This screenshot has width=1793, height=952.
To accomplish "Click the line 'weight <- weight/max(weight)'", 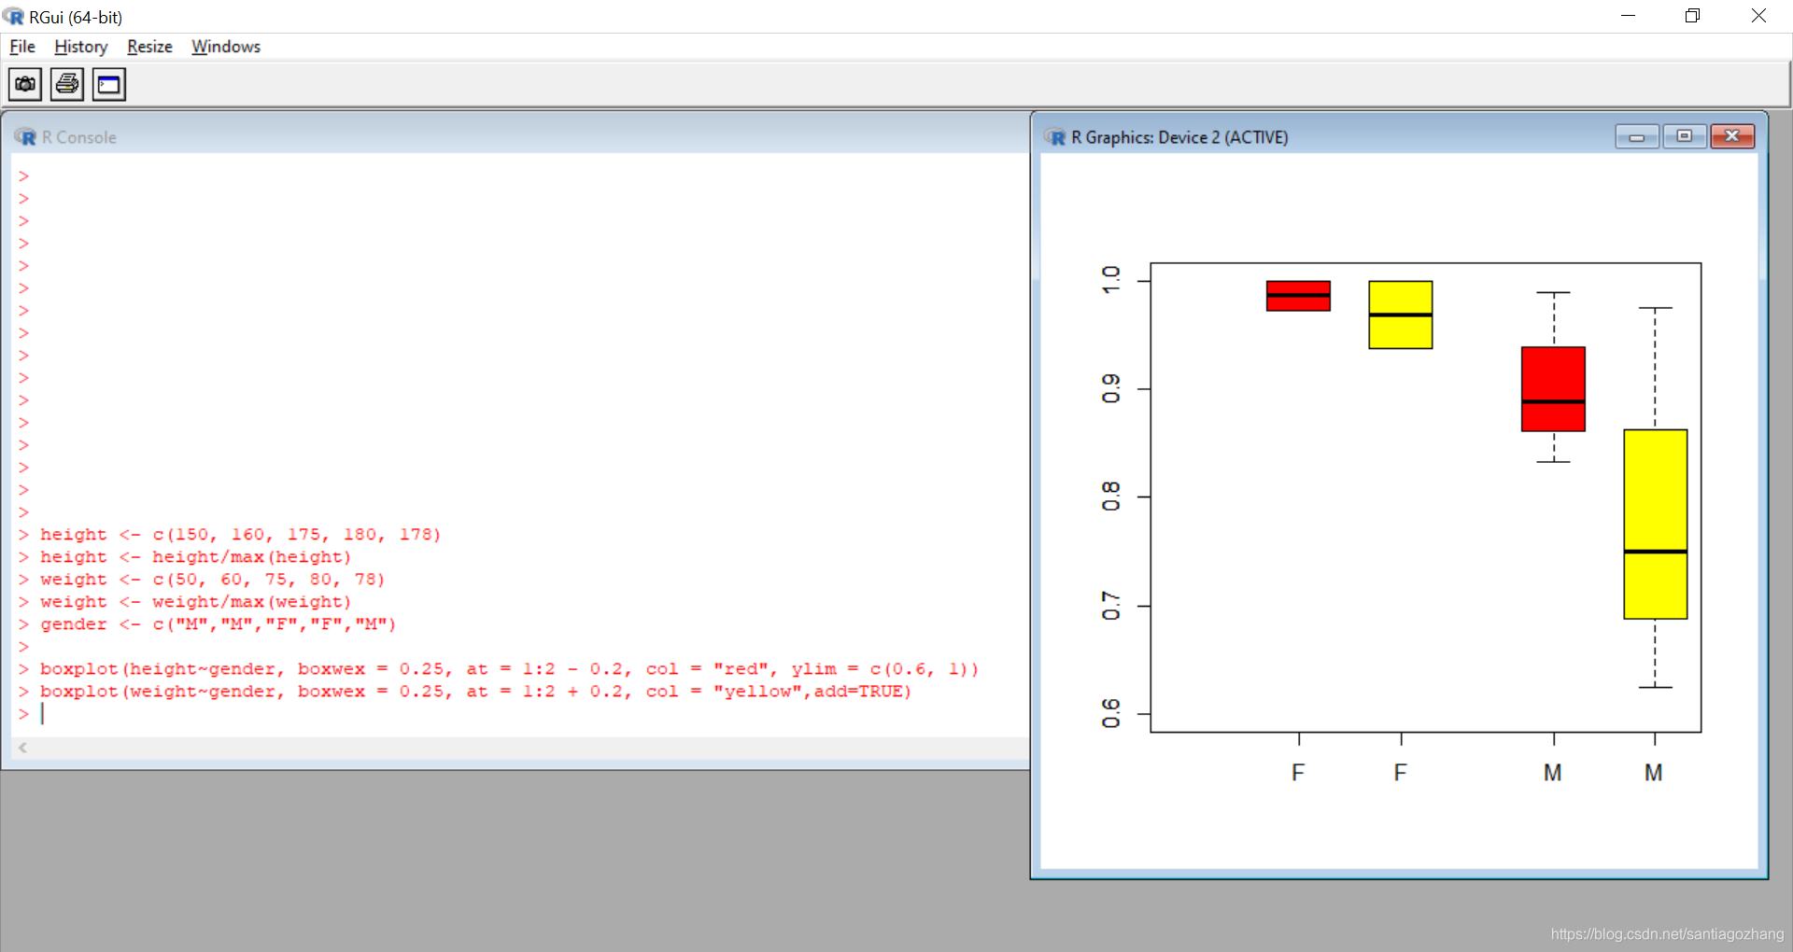I will [195, 602].
